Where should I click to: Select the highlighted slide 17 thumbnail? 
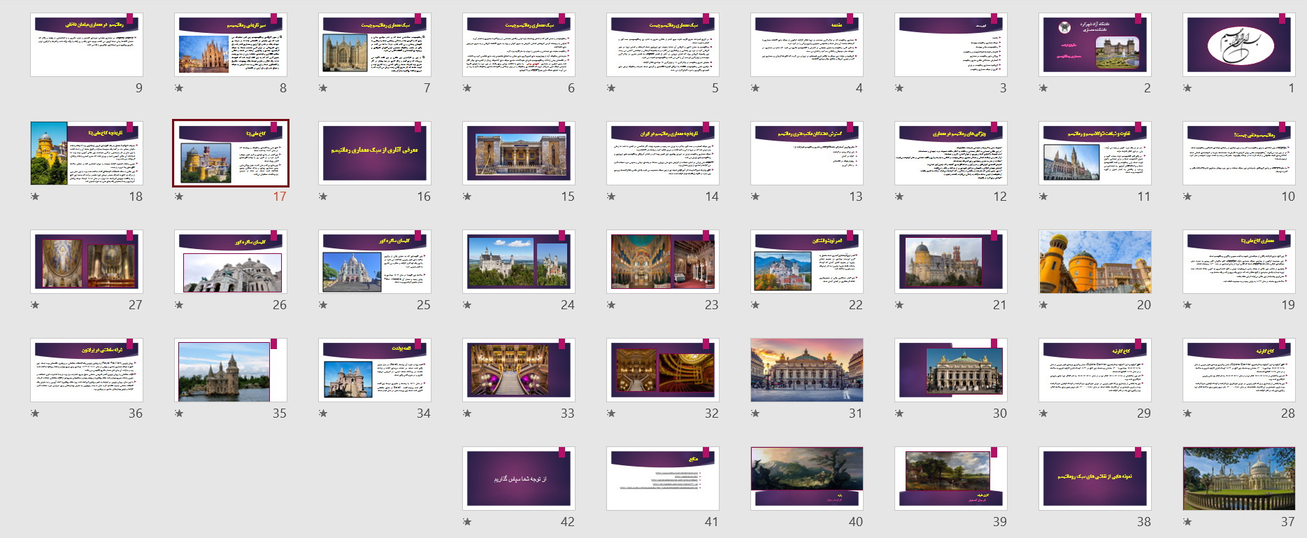point(231,153)
